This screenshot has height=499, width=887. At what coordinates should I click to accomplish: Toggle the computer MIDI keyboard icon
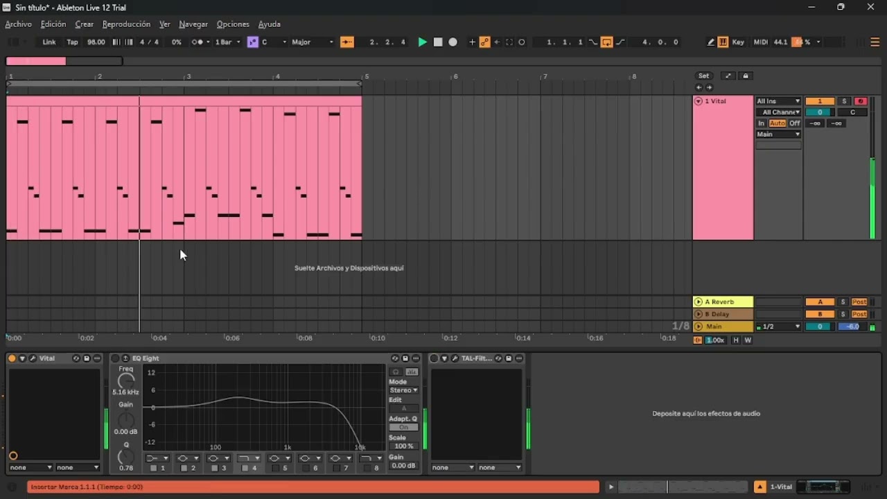(723, 42)
